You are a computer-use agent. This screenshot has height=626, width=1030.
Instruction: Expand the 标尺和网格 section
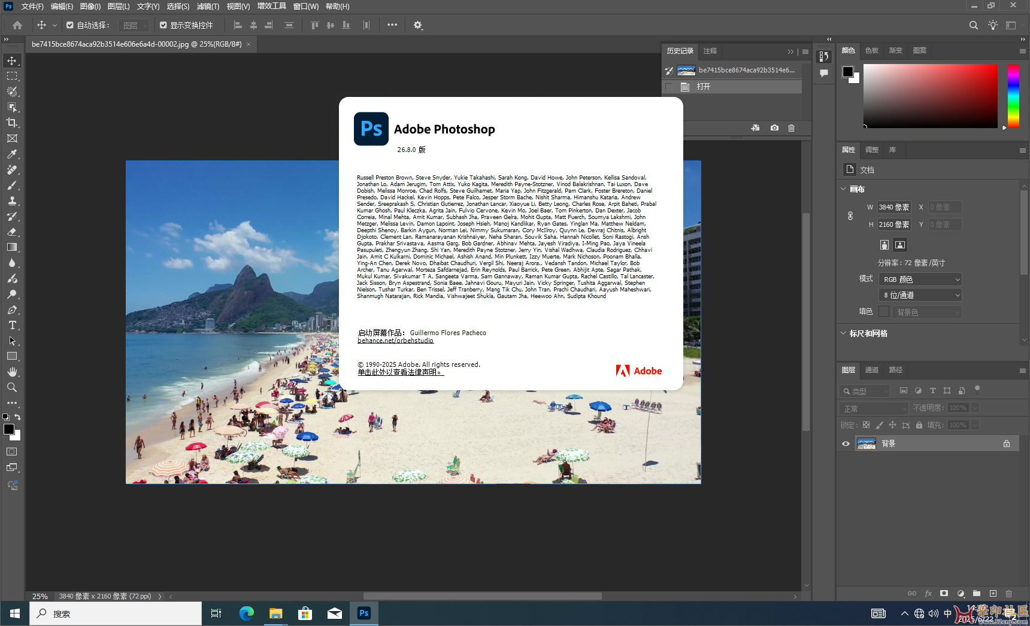pos(843,333)
